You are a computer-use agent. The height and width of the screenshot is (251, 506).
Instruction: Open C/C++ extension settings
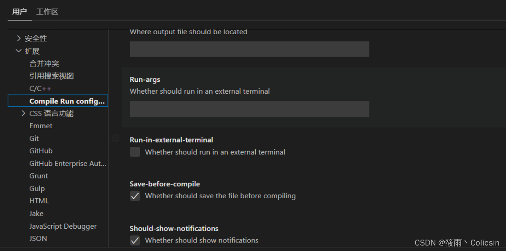coord(40,89)
